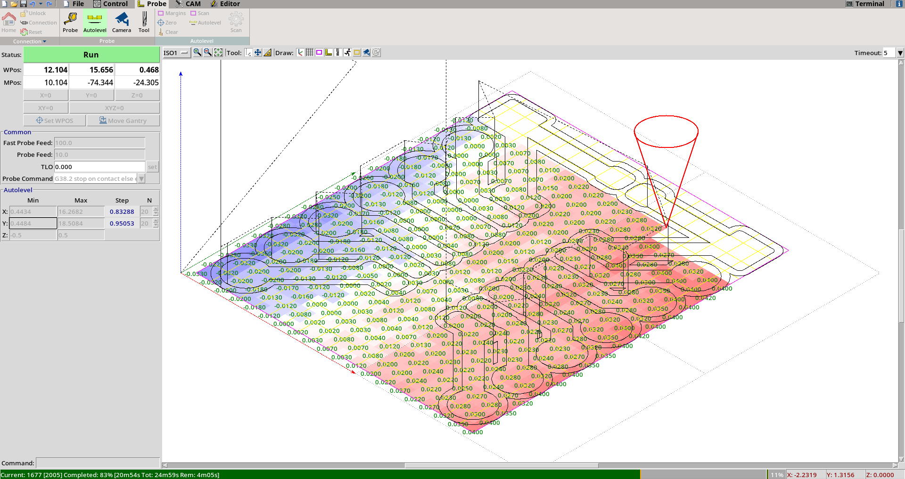
Task: Click the zoom out magnifier icon
Action: (x=207, y=53)
